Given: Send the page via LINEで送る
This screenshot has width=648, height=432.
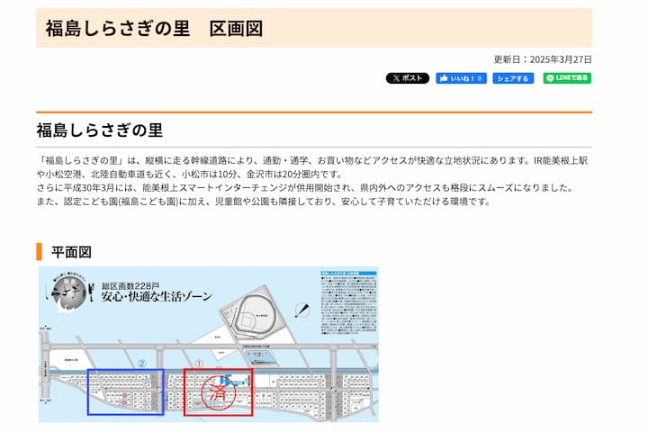Looking at the screenshot, I should tap(567, 78).
